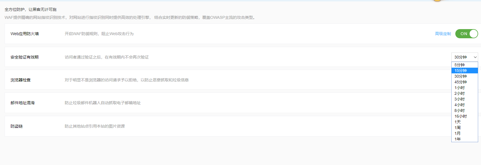Click the 防盗链 setting label
This screenshot has height=165, width=481.
coord(17,126)
